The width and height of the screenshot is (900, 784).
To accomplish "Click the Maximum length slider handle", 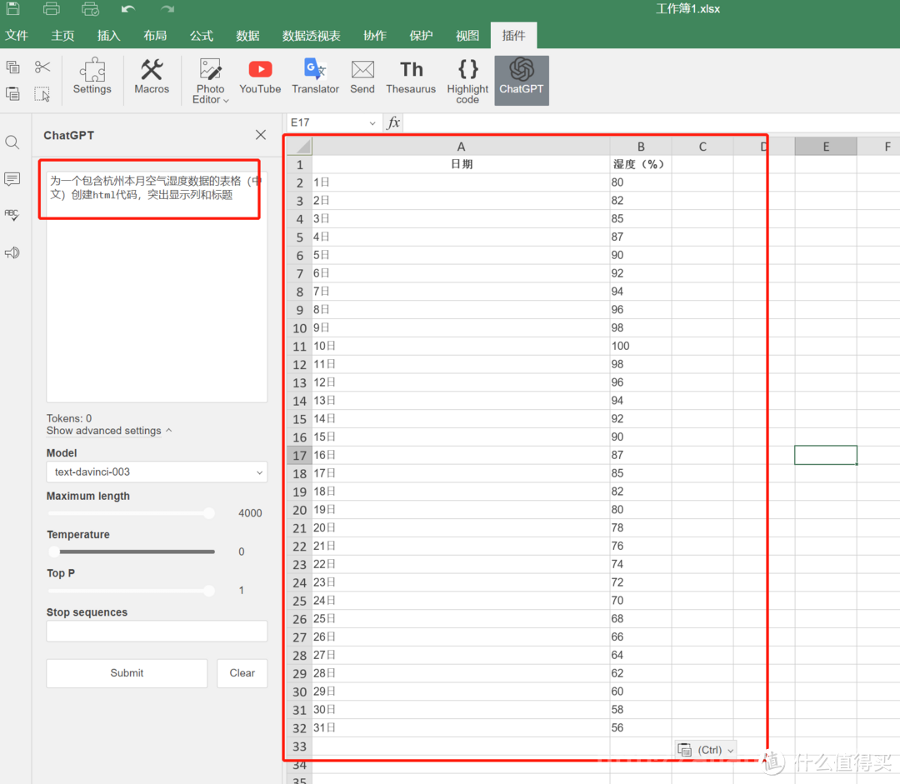I will 209,513.
